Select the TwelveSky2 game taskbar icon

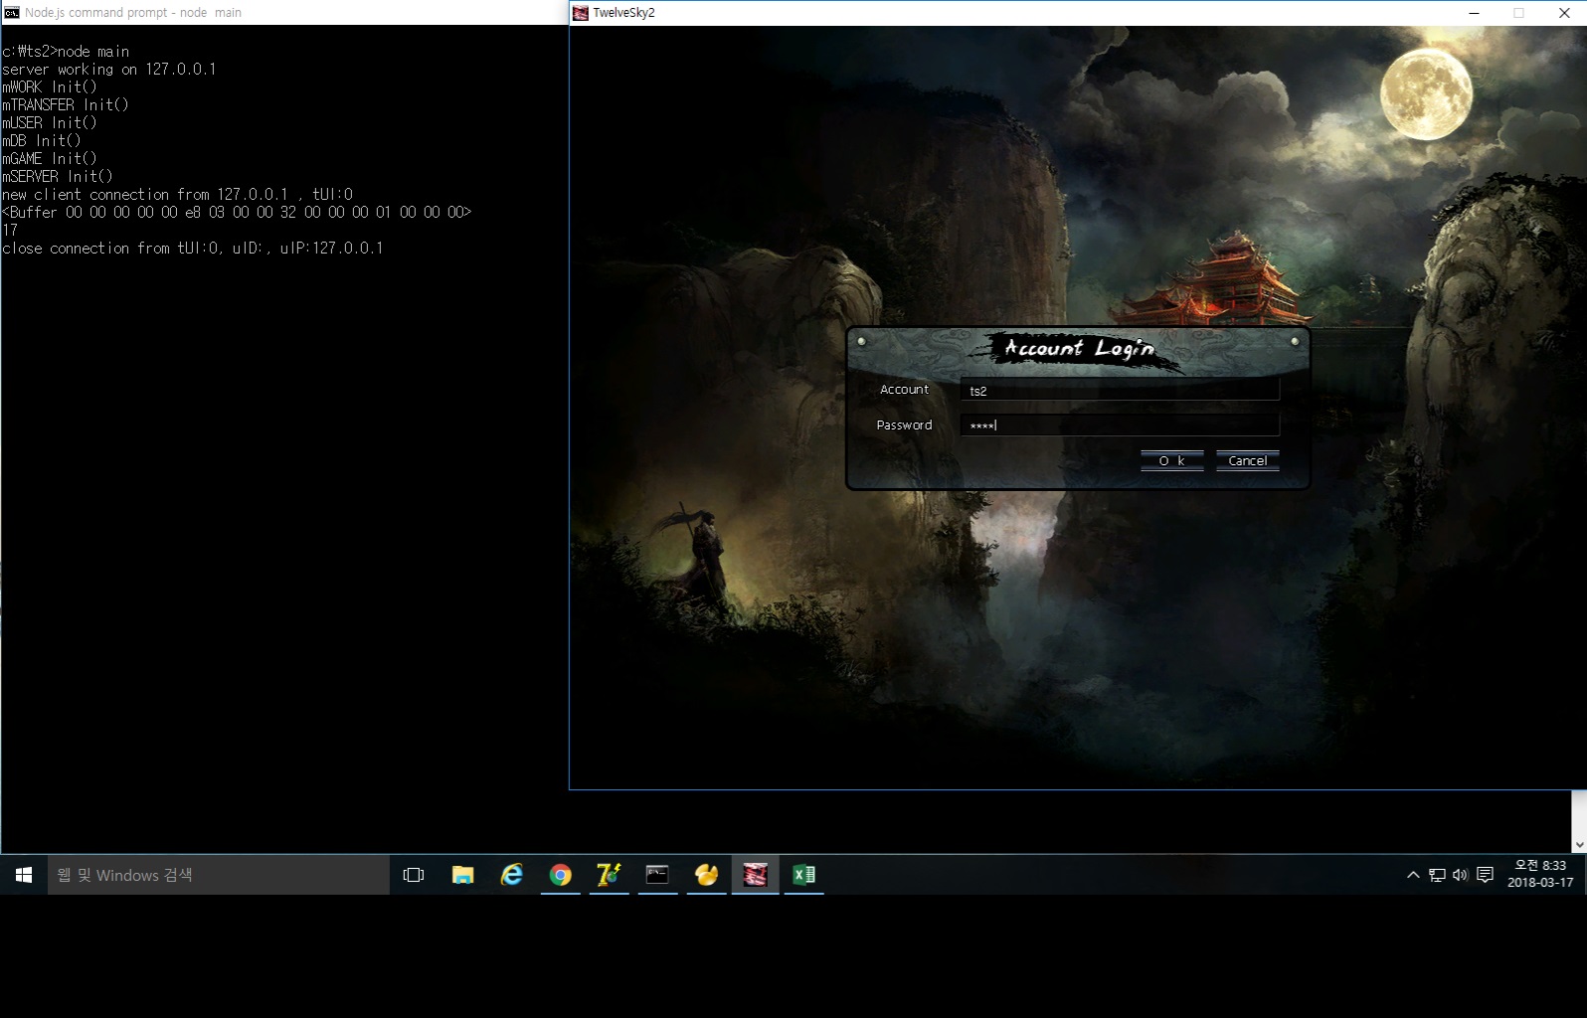pos(755,875)
